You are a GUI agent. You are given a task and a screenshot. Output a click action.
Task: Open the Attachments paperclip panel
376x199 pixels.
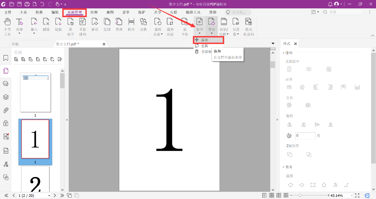[x=6, y=110]
